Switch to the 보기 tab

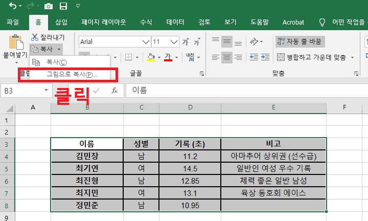click(x=231, y=23)
